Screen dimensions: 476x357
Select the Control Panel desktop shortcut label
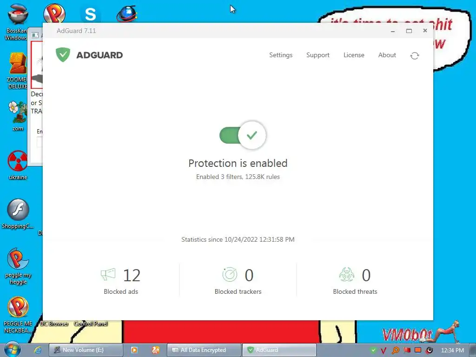[x=91, y=324]
